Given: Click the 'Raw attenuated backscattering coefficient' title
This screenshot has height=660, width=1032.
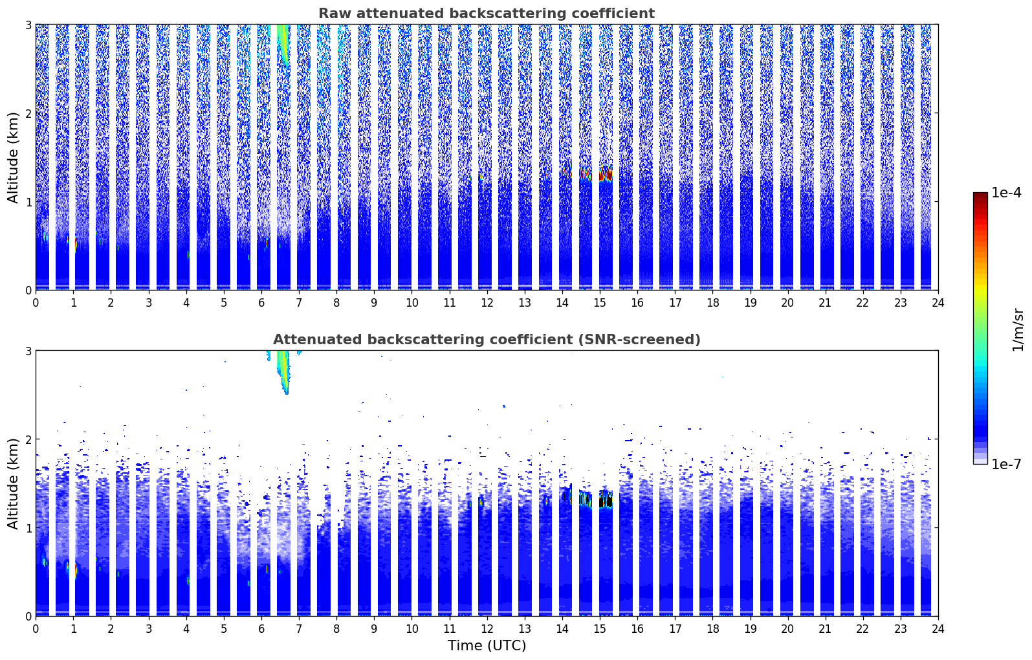Looking at the screenshot, I should [486, 14].
